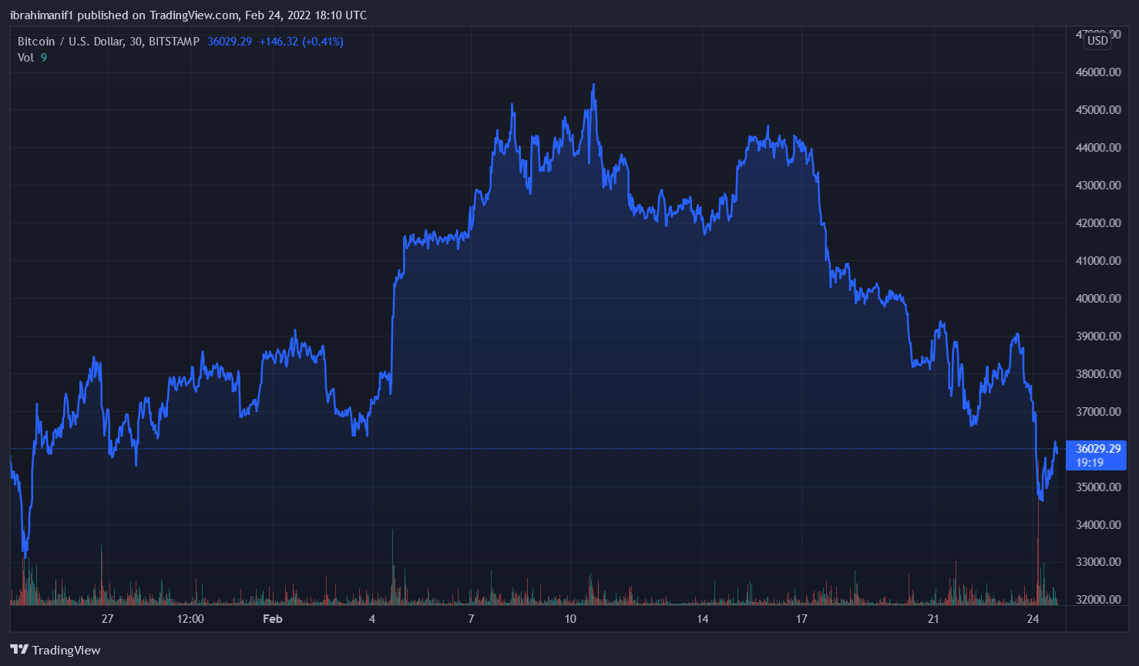Select date 10 on the time axis

[x=570, y=619]
